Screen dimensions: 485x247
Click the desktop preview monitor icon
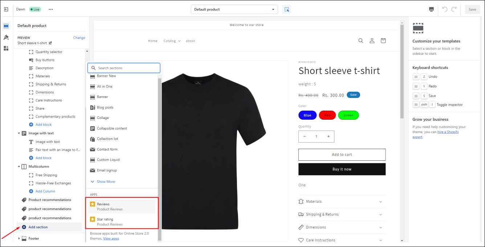[x=431, y=9]
